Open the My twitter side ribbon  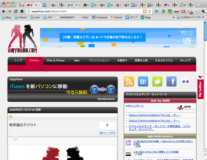click(200, 87)
